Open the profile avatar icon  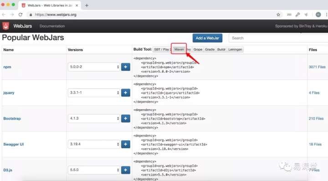tap(318, 15)
